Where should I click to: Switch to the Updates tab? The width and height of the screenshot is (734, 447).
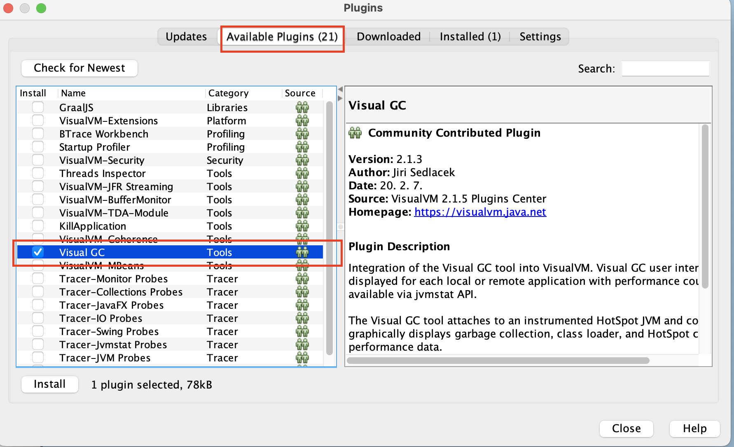[186, 37]
